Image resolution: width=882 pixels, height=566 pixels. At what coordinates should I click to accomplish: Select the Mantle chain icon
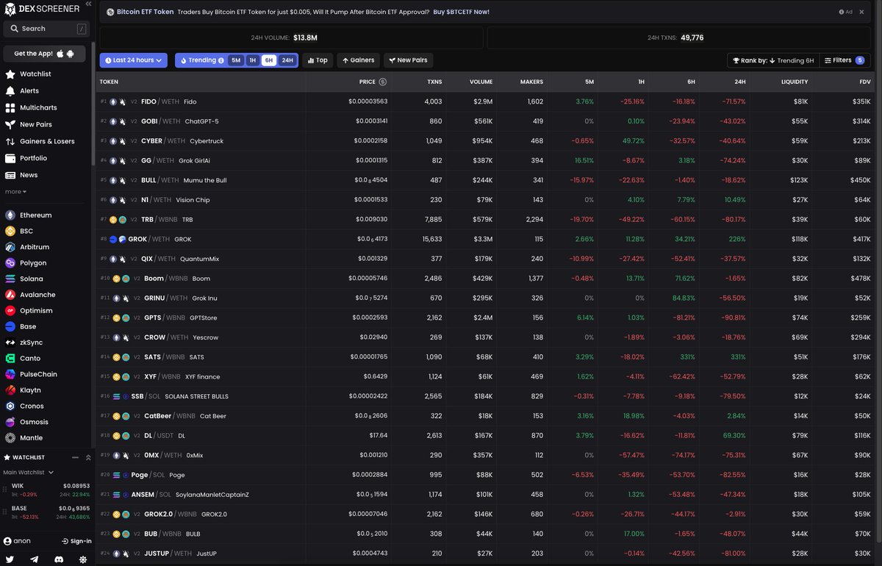click(x=10, y=438)
